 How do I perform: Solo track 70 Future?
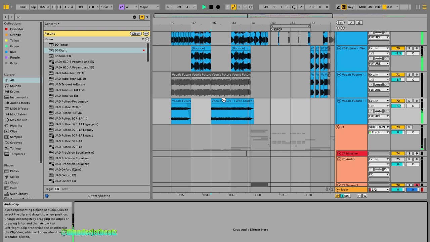409,48
